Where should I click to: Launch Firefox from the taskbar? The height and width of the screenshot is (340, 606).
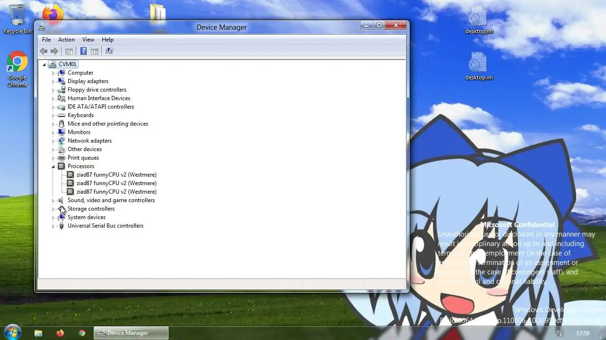[60, 333]
